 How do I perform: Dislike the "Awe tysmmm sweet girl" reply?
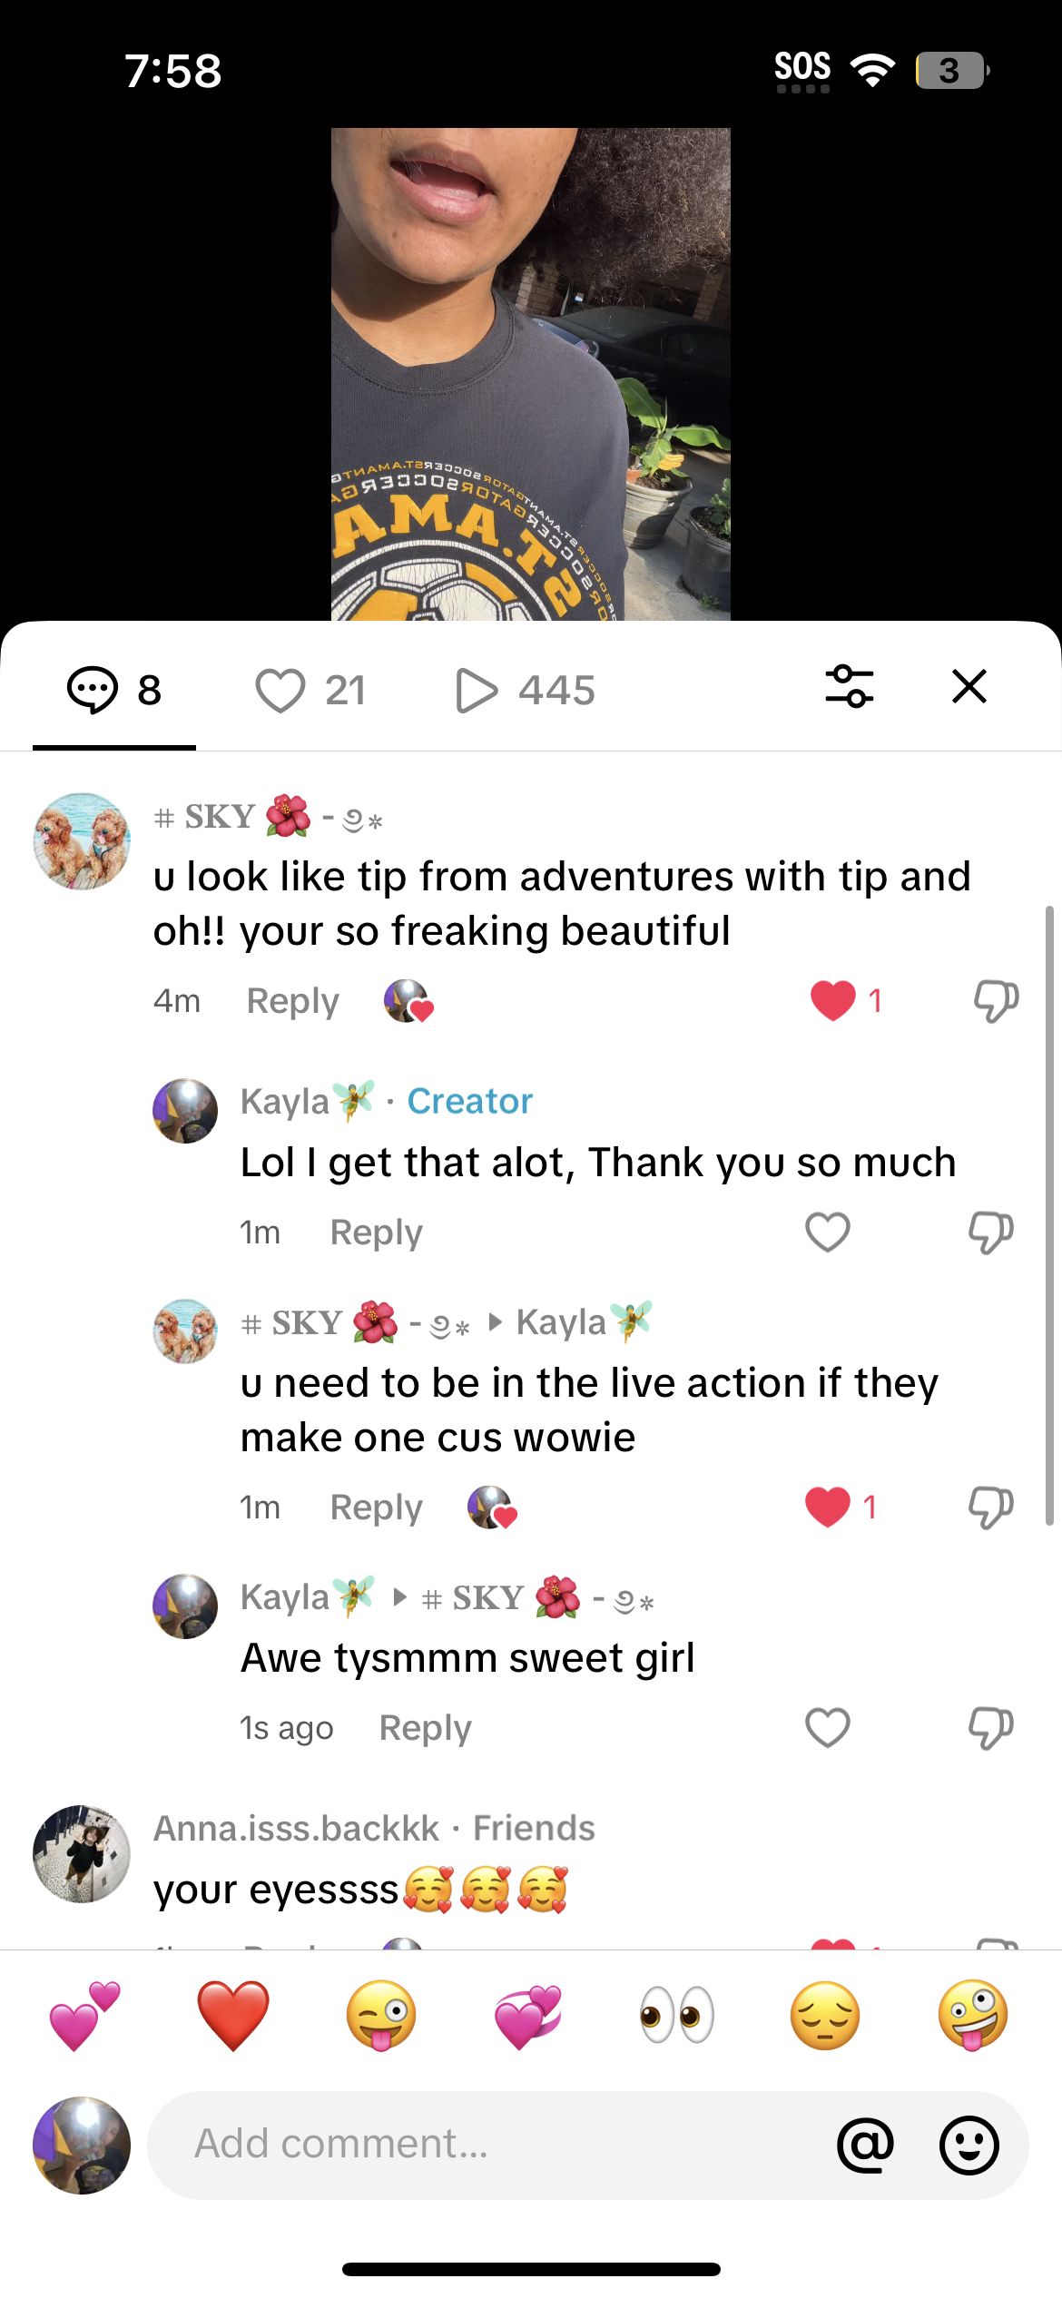[x=990, y=1728]
